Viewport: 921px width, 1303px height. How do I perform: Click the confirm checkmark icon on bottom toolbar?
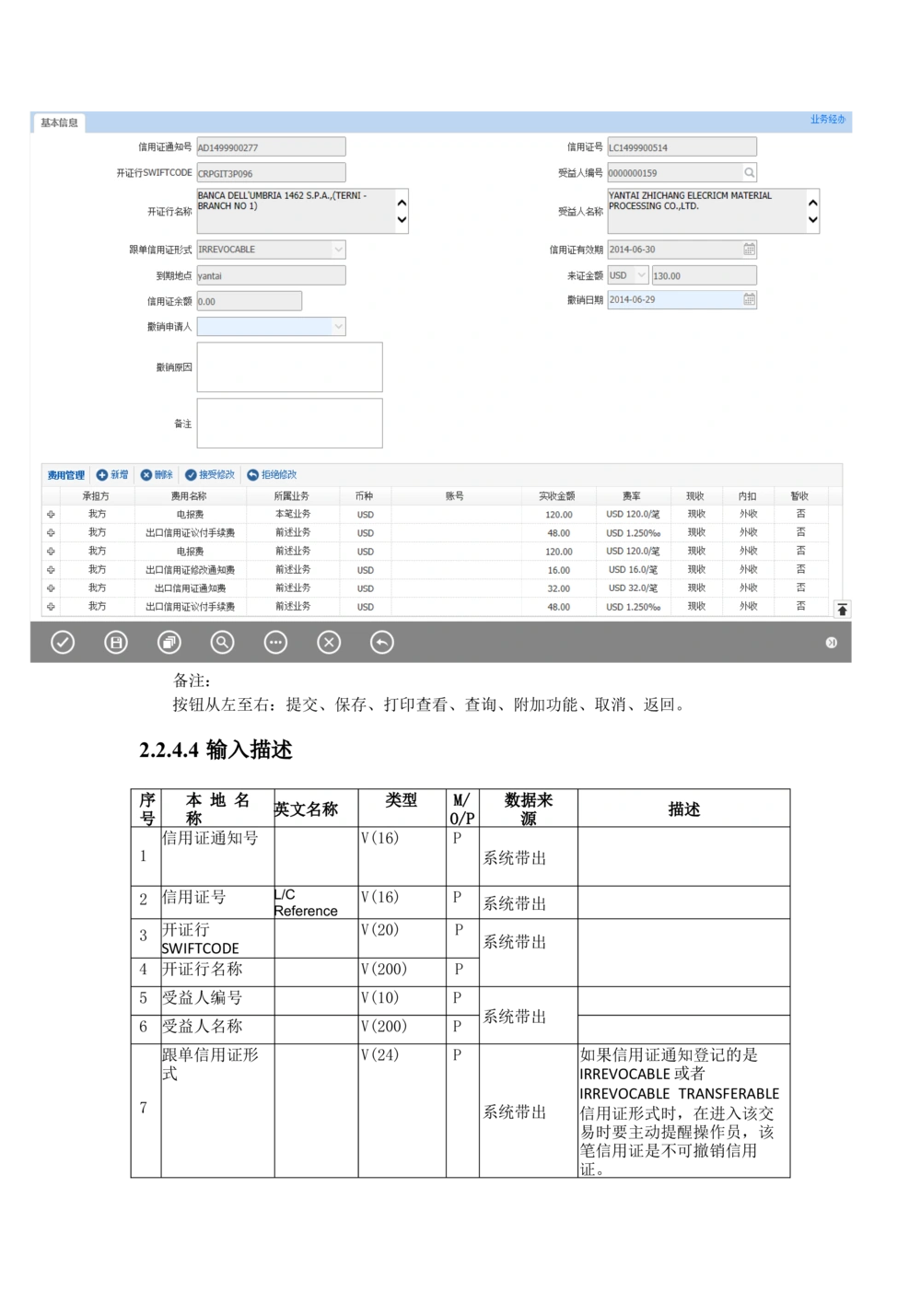[62, 642]
